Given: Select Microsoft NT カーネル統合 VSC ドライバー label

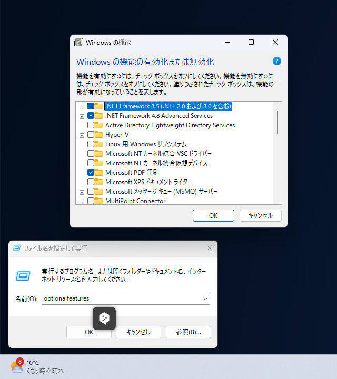Looking at the screenshot, I should coord(158,154).
